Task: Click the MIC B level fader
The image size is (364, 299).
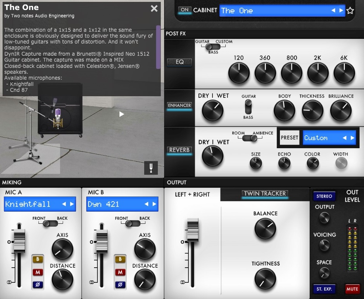Action: [x=102, y=241]
